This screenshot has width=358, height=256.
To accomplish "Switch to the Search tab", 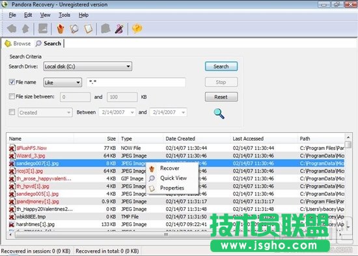I will [x=48, y=44].
